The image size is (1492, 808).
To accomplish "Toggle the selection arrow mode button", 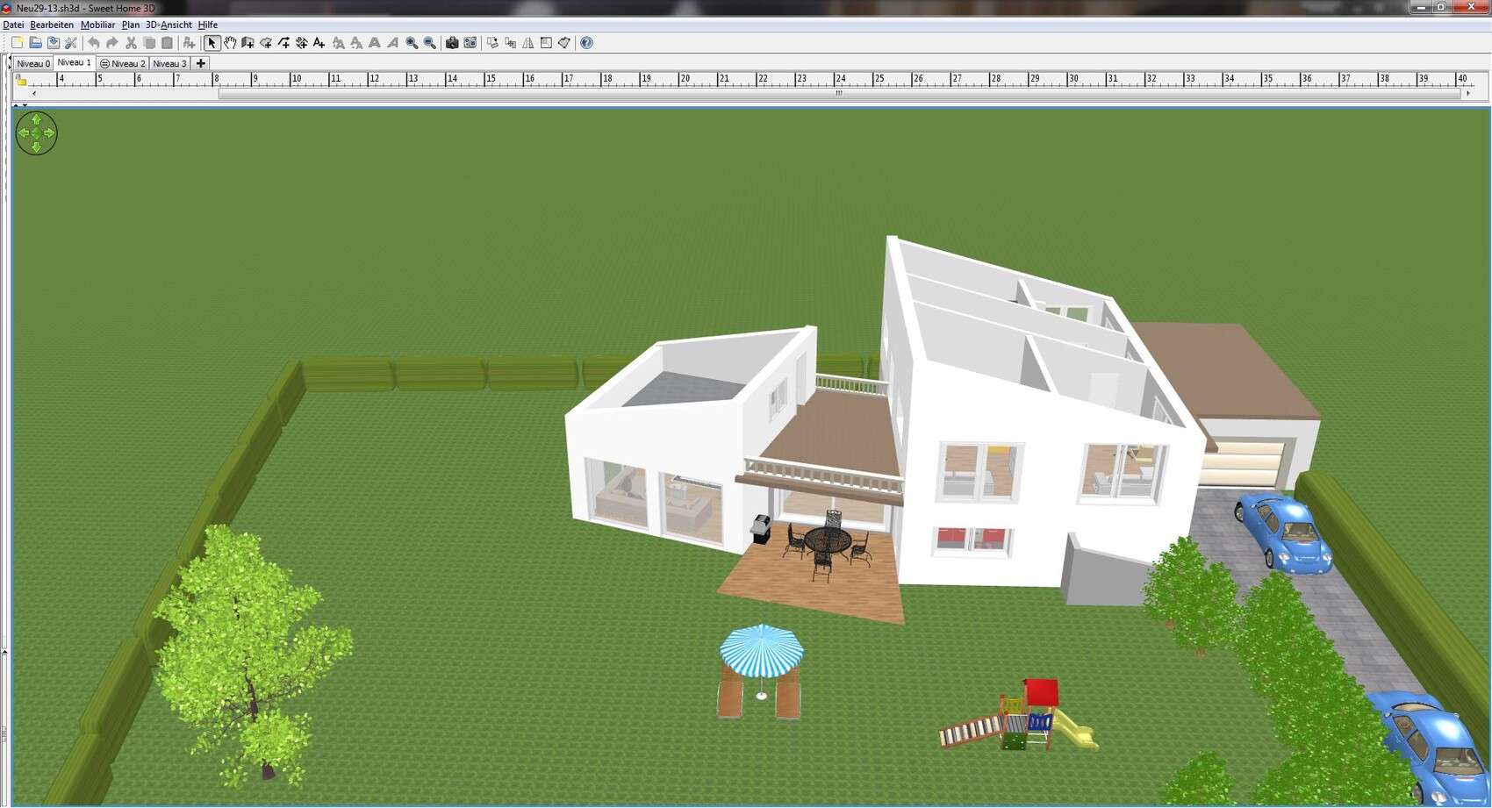I will point(212,43).
